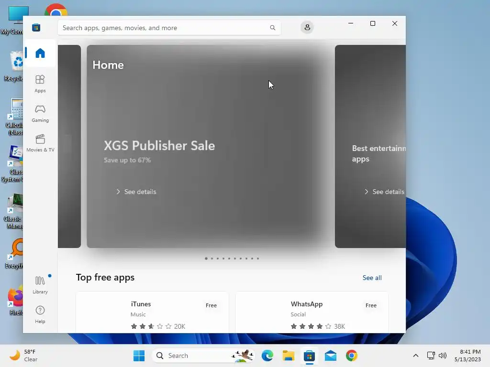Open the Windows Start menu

[139, 356]
